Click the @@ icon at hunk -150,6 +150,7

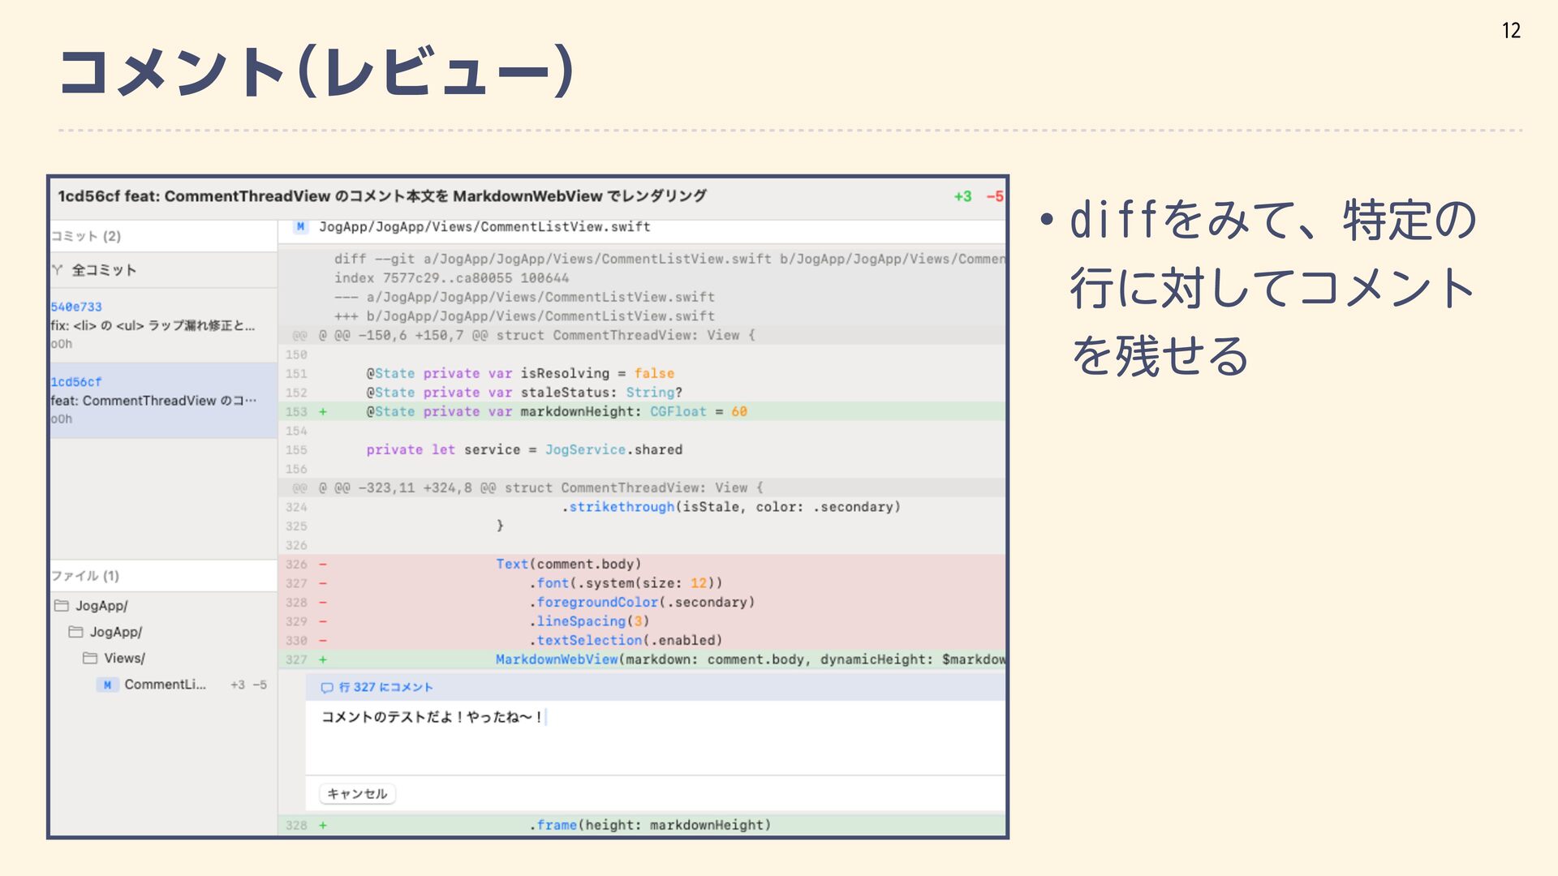pos(300,336)
